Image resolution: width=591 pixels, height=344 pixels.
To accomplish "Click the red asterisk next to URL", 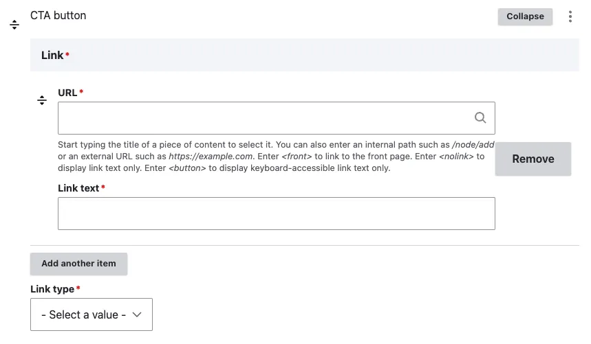I will click(x=81, y=92).
